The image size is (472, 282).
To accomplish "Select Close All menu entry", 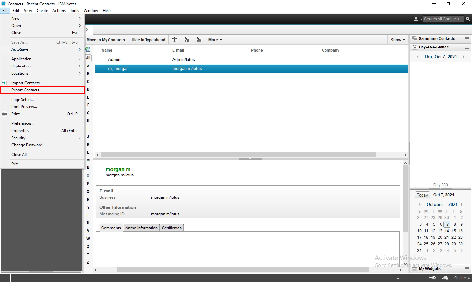I will [x=43, y=155].
